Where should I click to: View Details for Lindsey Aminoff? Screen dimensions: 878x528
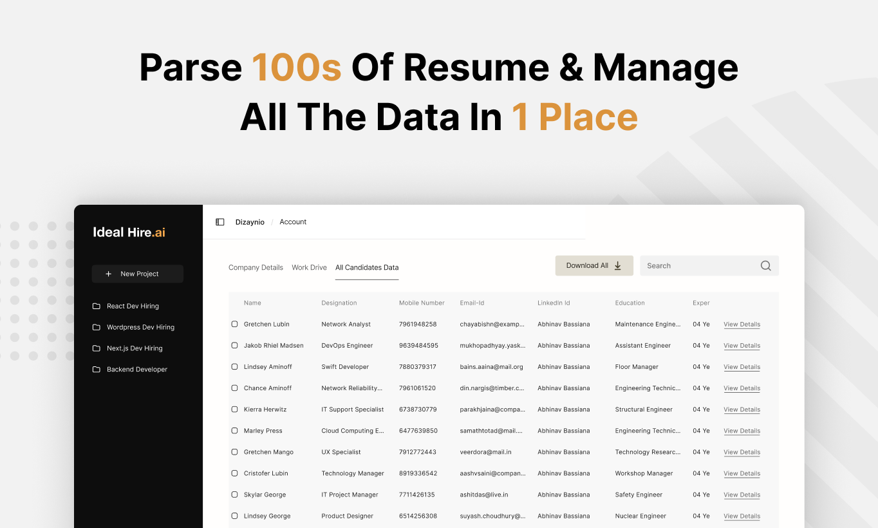click(742, 367)
